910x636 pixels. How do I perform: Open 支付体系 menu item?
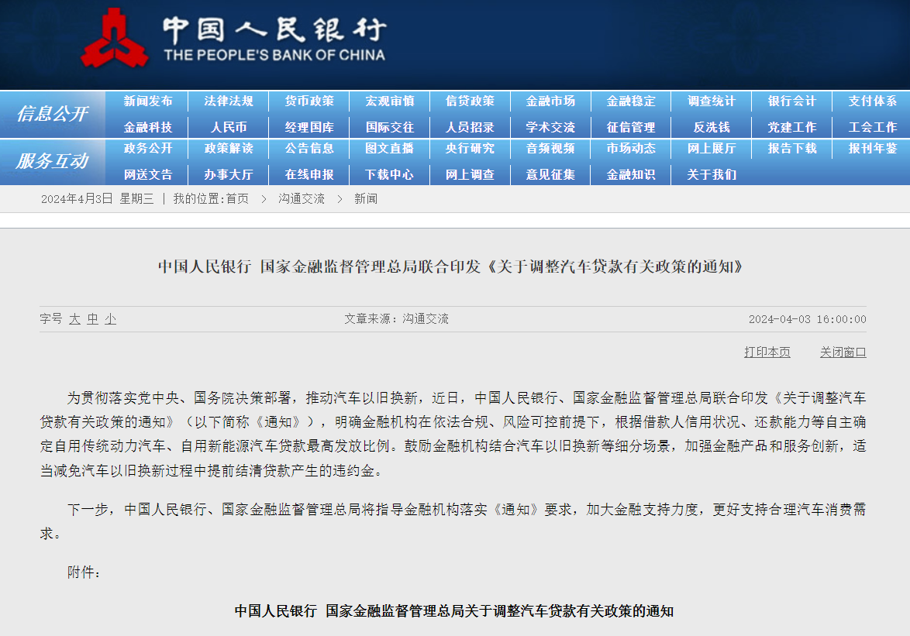point(872,101)
